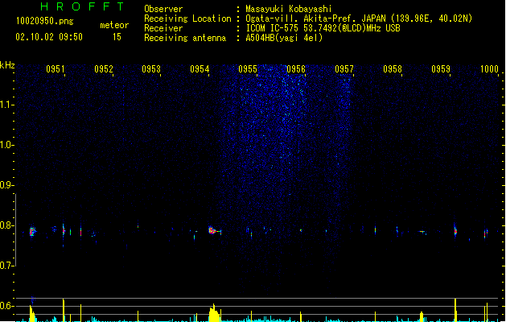Click antenna text A504HB(yagi 4el)

click(x=284, y=38)
